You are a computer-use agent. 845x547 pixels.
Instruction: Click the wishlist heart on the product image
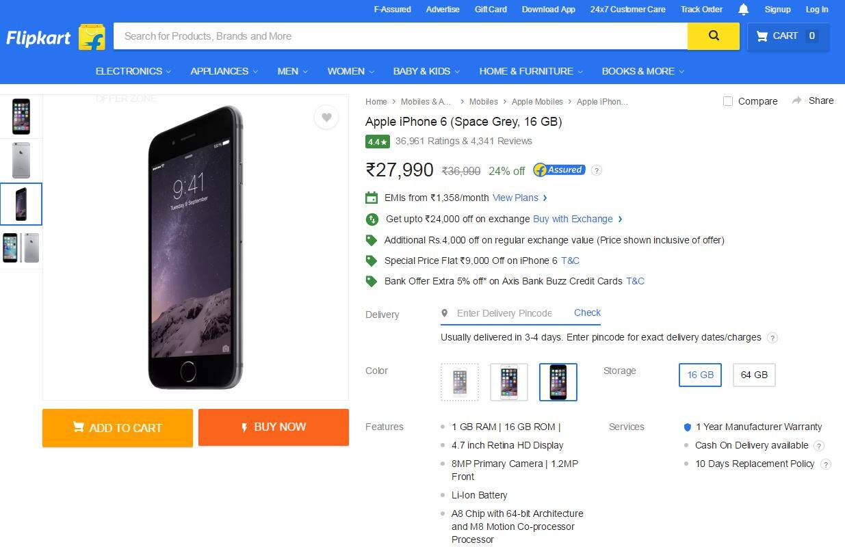(326, 118)
